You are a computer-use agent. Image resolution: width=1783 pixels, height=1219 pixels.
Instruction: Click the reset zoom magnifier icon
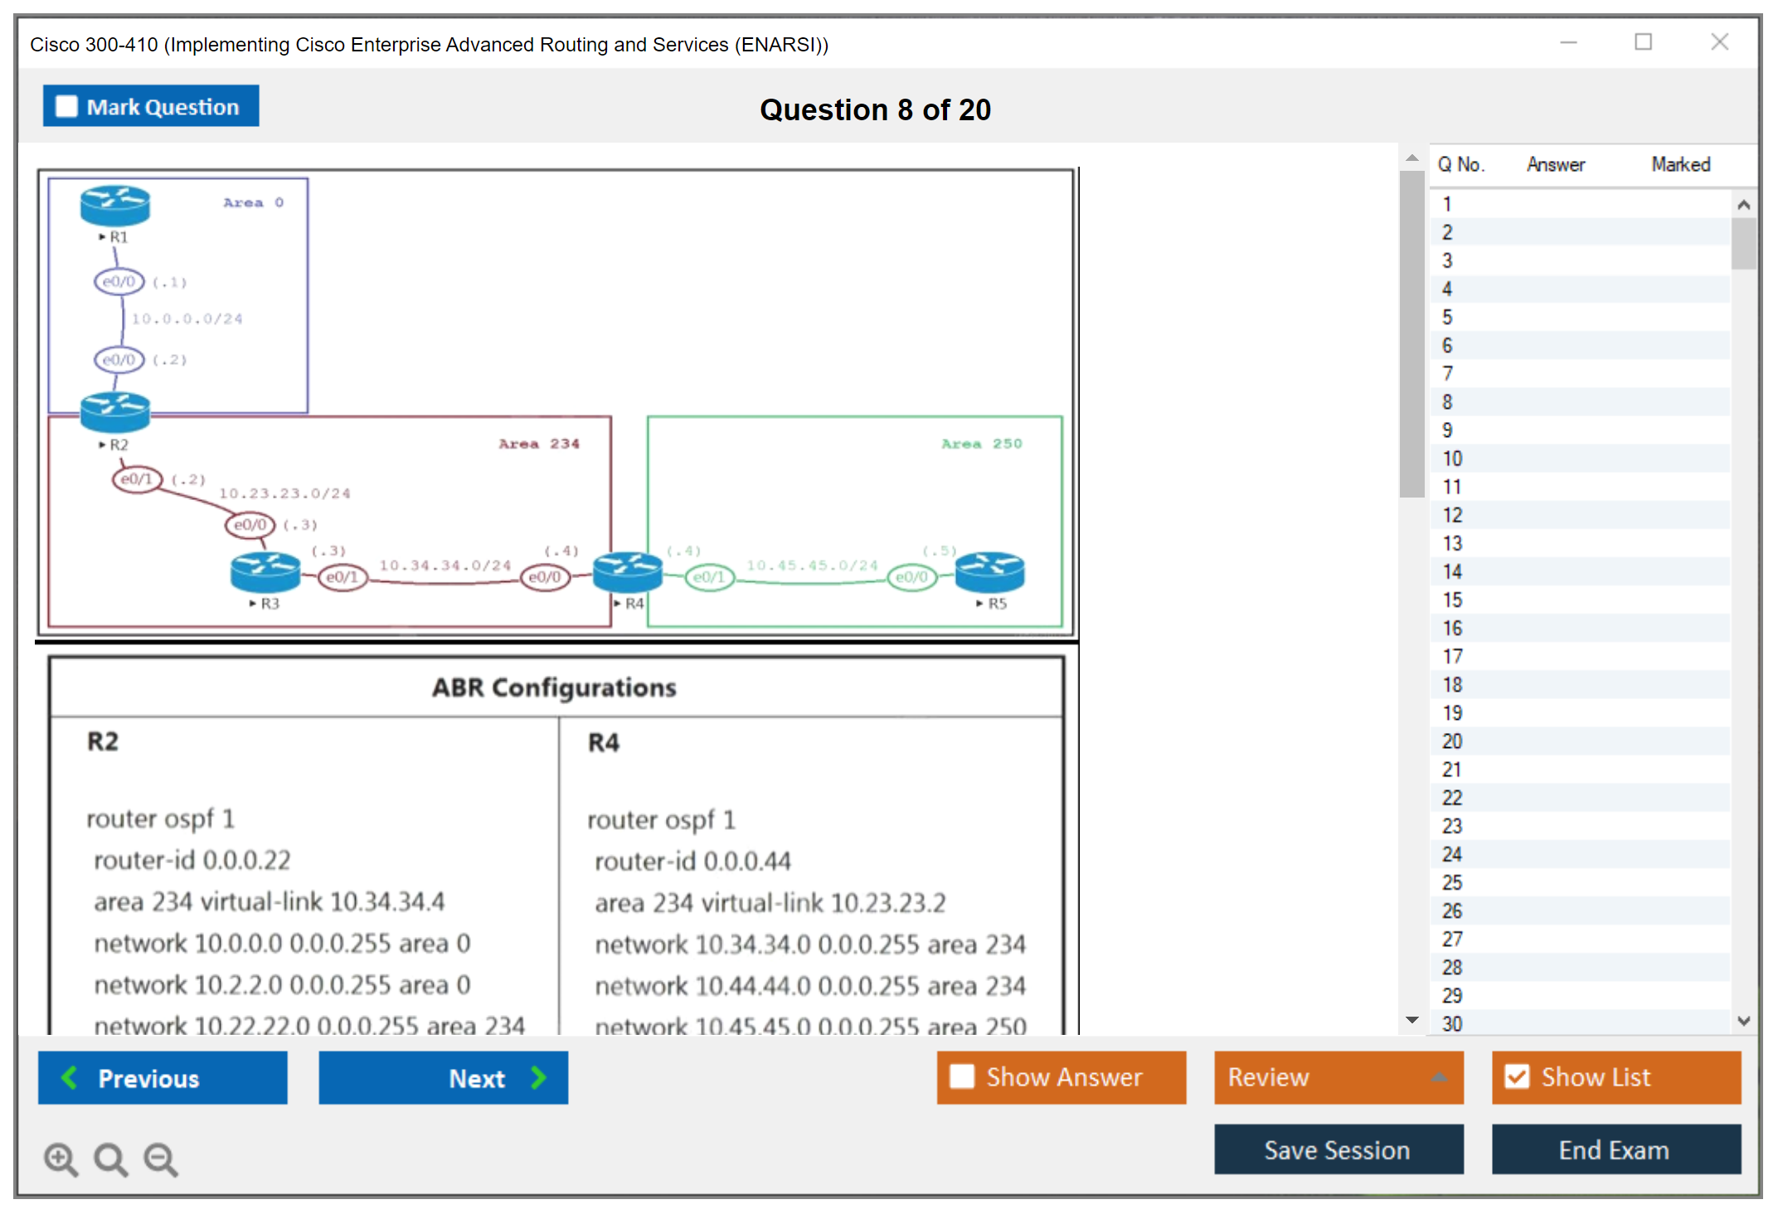[x=110, y=1158]
